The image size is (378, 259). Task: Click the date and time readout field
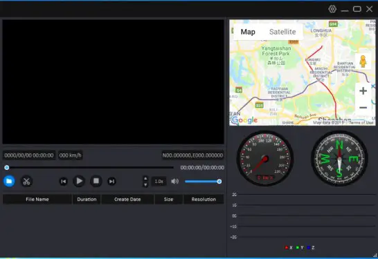pos(29,155)
